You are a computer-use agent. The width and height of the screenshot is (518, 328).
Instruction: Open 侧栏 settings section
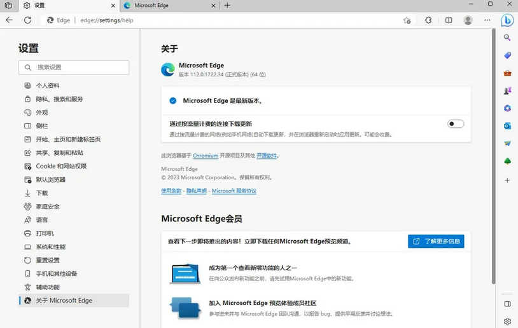(x=74, y=126)
